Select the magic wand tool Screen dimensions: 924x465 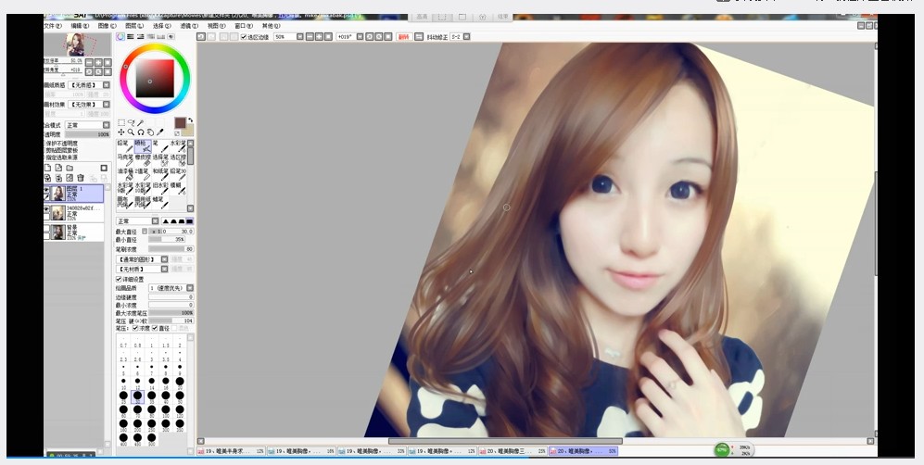pyautogui.click(x=140, y=122)
